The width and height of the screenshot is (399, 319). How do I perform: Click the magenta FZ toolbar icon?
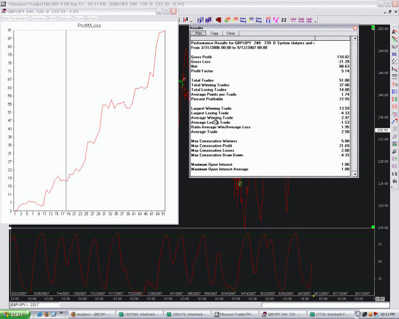[x=276, y=20]
